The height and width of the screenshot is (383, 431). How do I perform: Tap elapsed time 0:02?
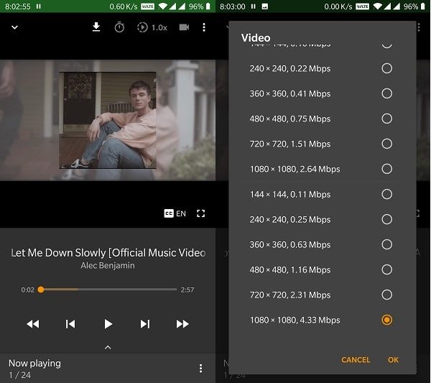(x=27, y=290)
